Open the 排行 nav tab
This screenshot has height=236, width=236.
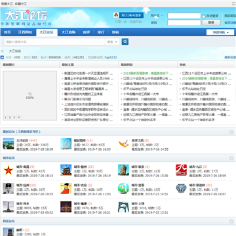(101, 32)
